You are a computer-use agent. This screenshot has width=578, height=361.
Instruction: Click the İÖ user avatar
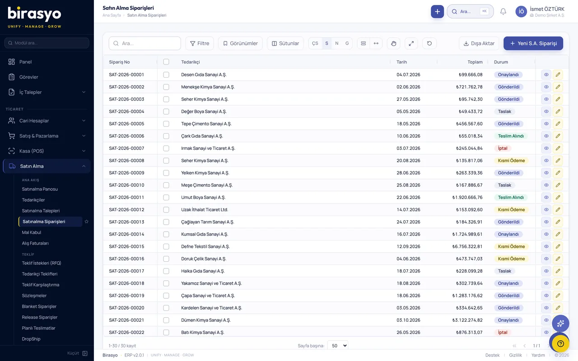pos(521,12)
